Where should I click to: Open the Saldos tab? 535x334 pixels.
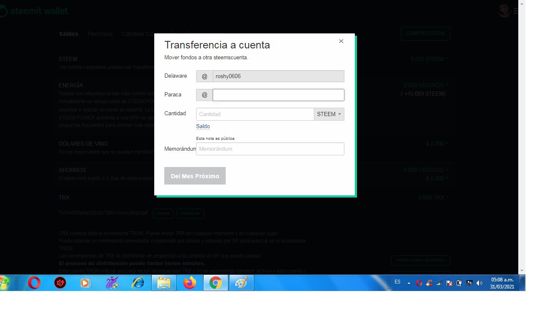click(x=69, y=34)
